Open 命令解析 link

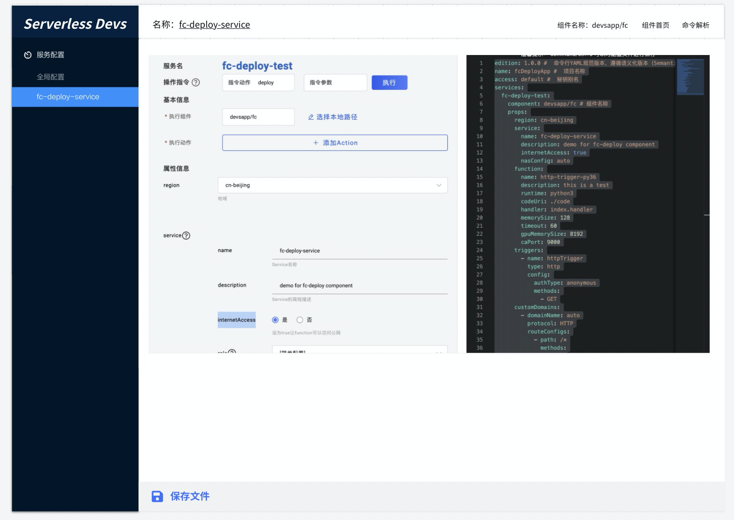(696, 25)
